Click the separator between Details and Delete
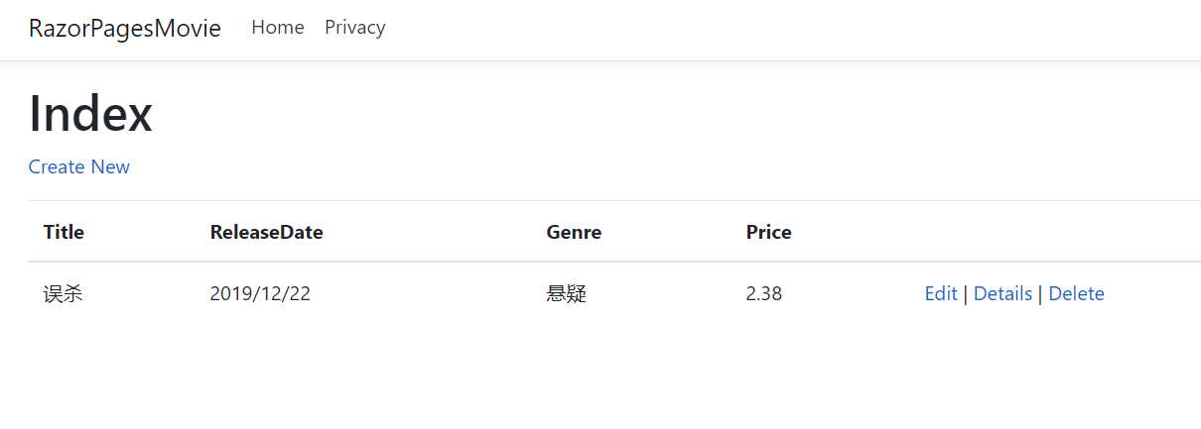The height and width of the screenshot is (429, 1201). point(1040,294)
